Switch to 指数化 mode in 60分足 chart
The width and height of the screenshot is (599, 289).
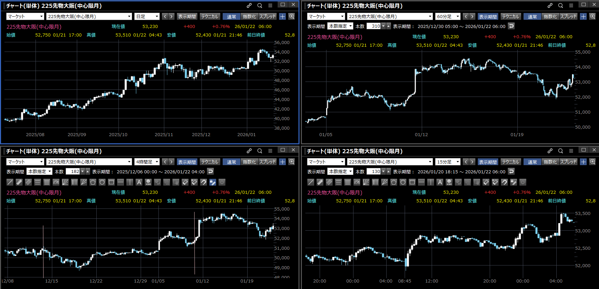click(550, 16)
